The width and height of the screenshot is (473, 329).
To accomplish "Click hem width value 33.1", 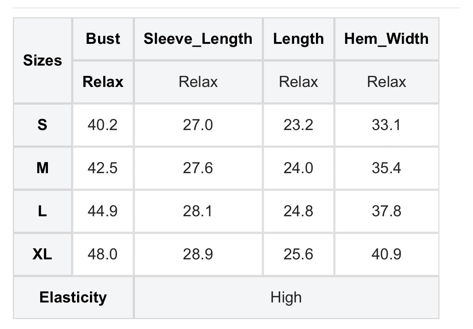I will [x=386, y=125].
